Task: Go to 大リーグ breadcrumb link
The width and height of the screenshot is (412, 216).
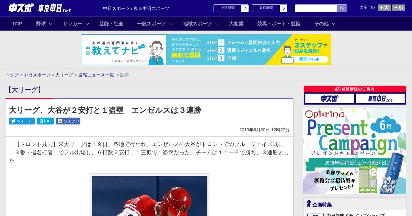Action: point(64,75)
